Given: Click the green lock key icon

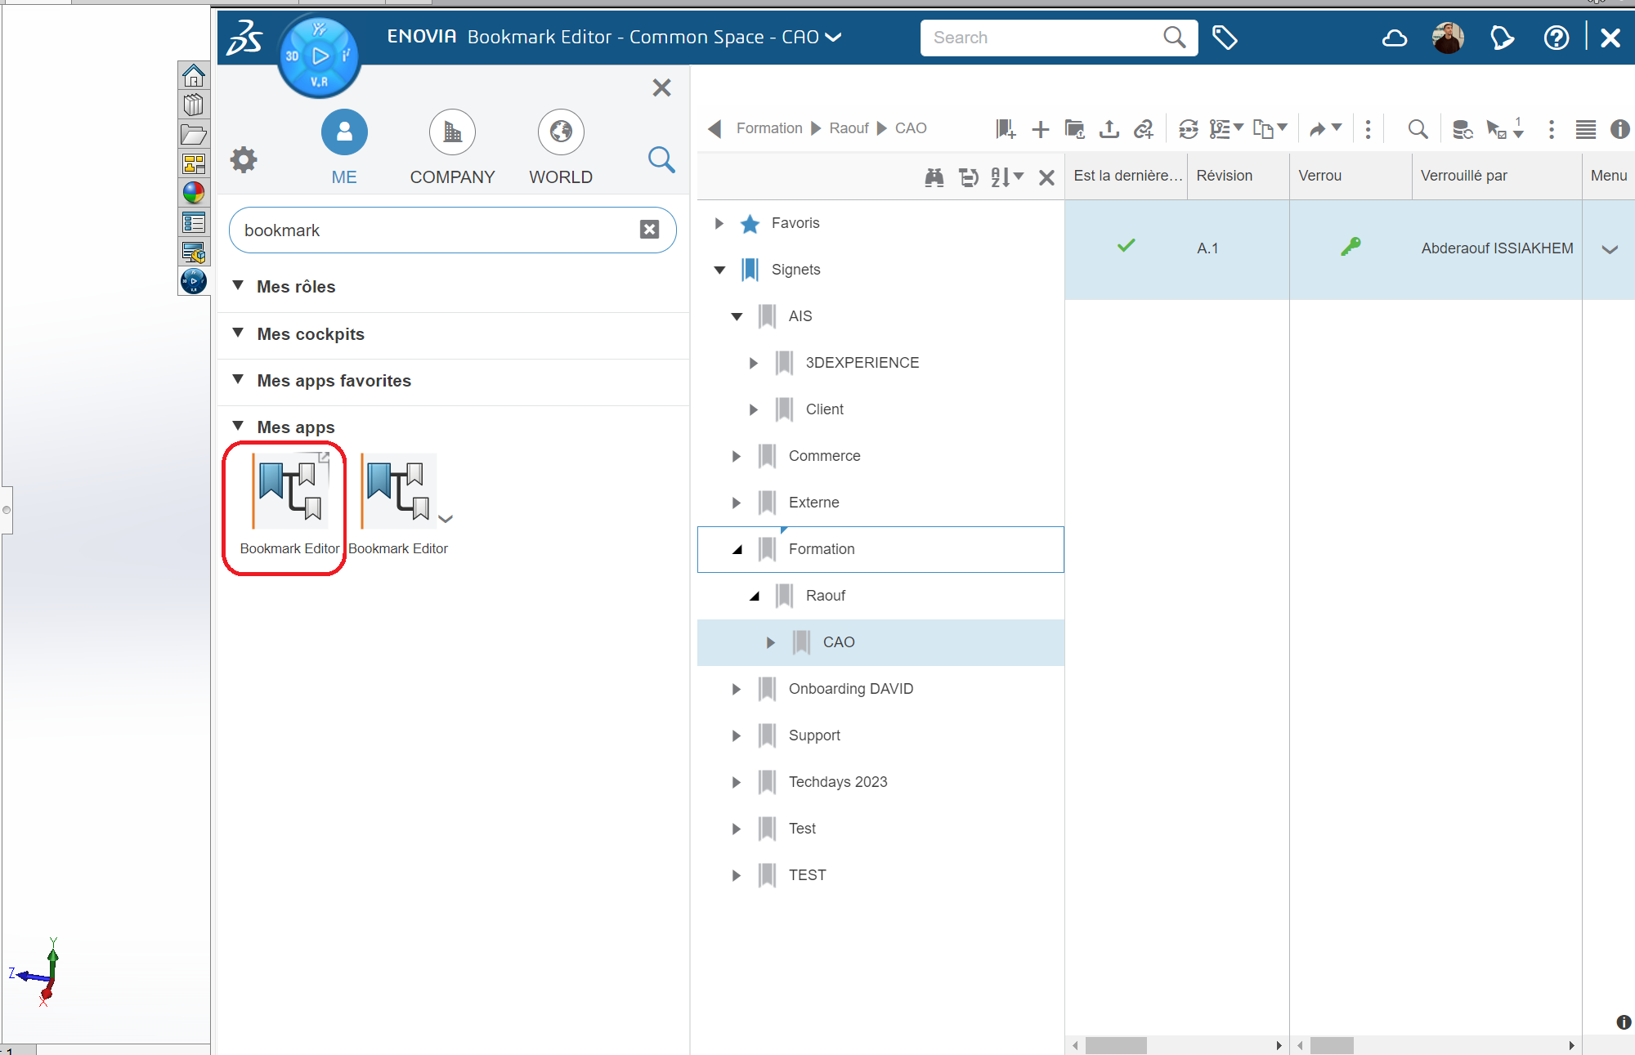Looking at the screenshot, I should 1351,246.
